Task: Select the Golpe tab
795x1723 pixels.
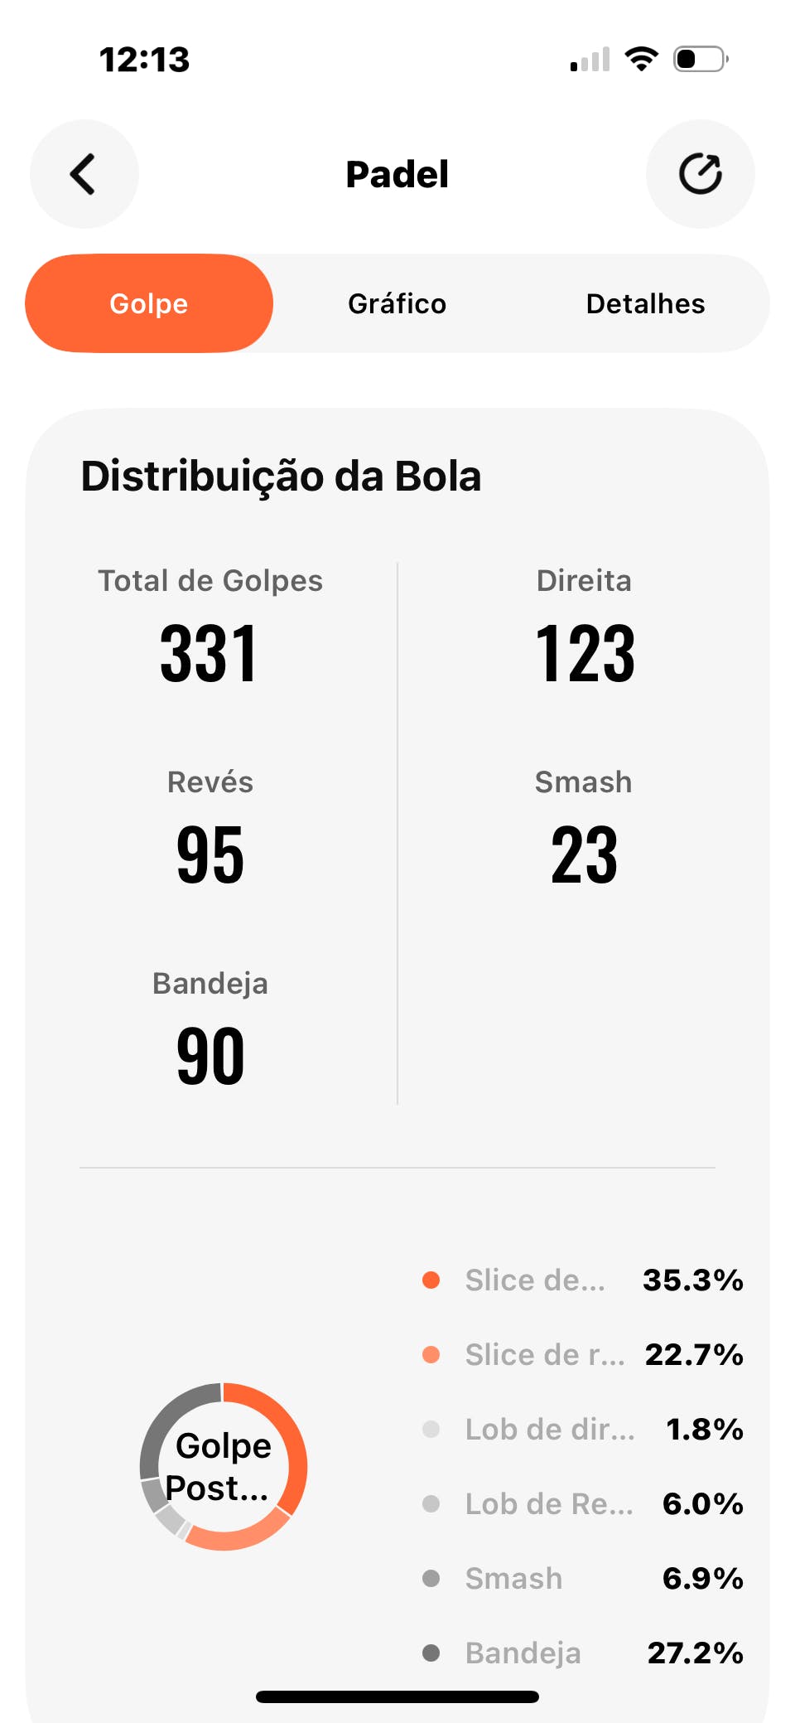Action: tap(149, 303)
